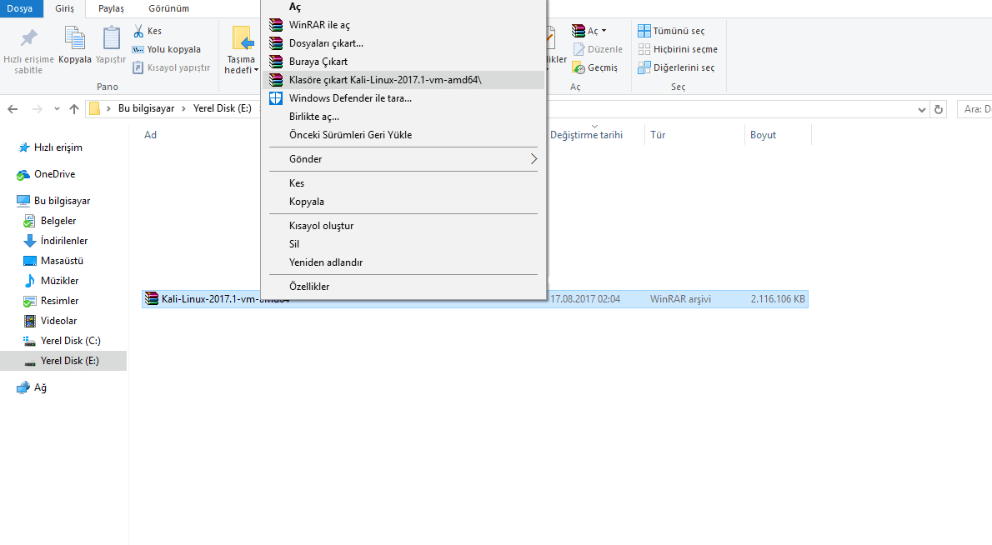Expand the address bar history dropdown
The image size is (992, 545).
[x=922, y=109]
